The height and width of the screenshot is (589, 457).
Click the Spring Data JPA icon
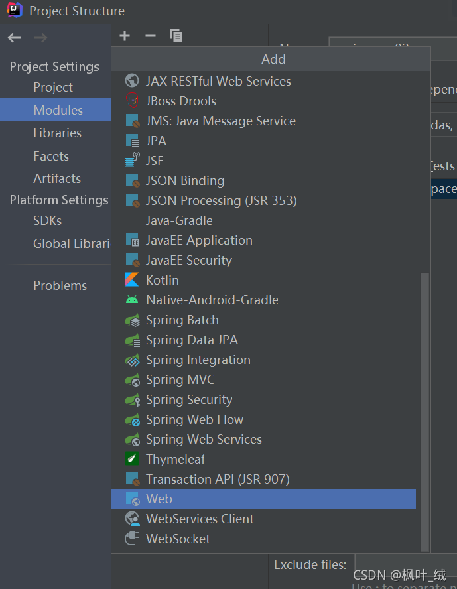[132, 340]
